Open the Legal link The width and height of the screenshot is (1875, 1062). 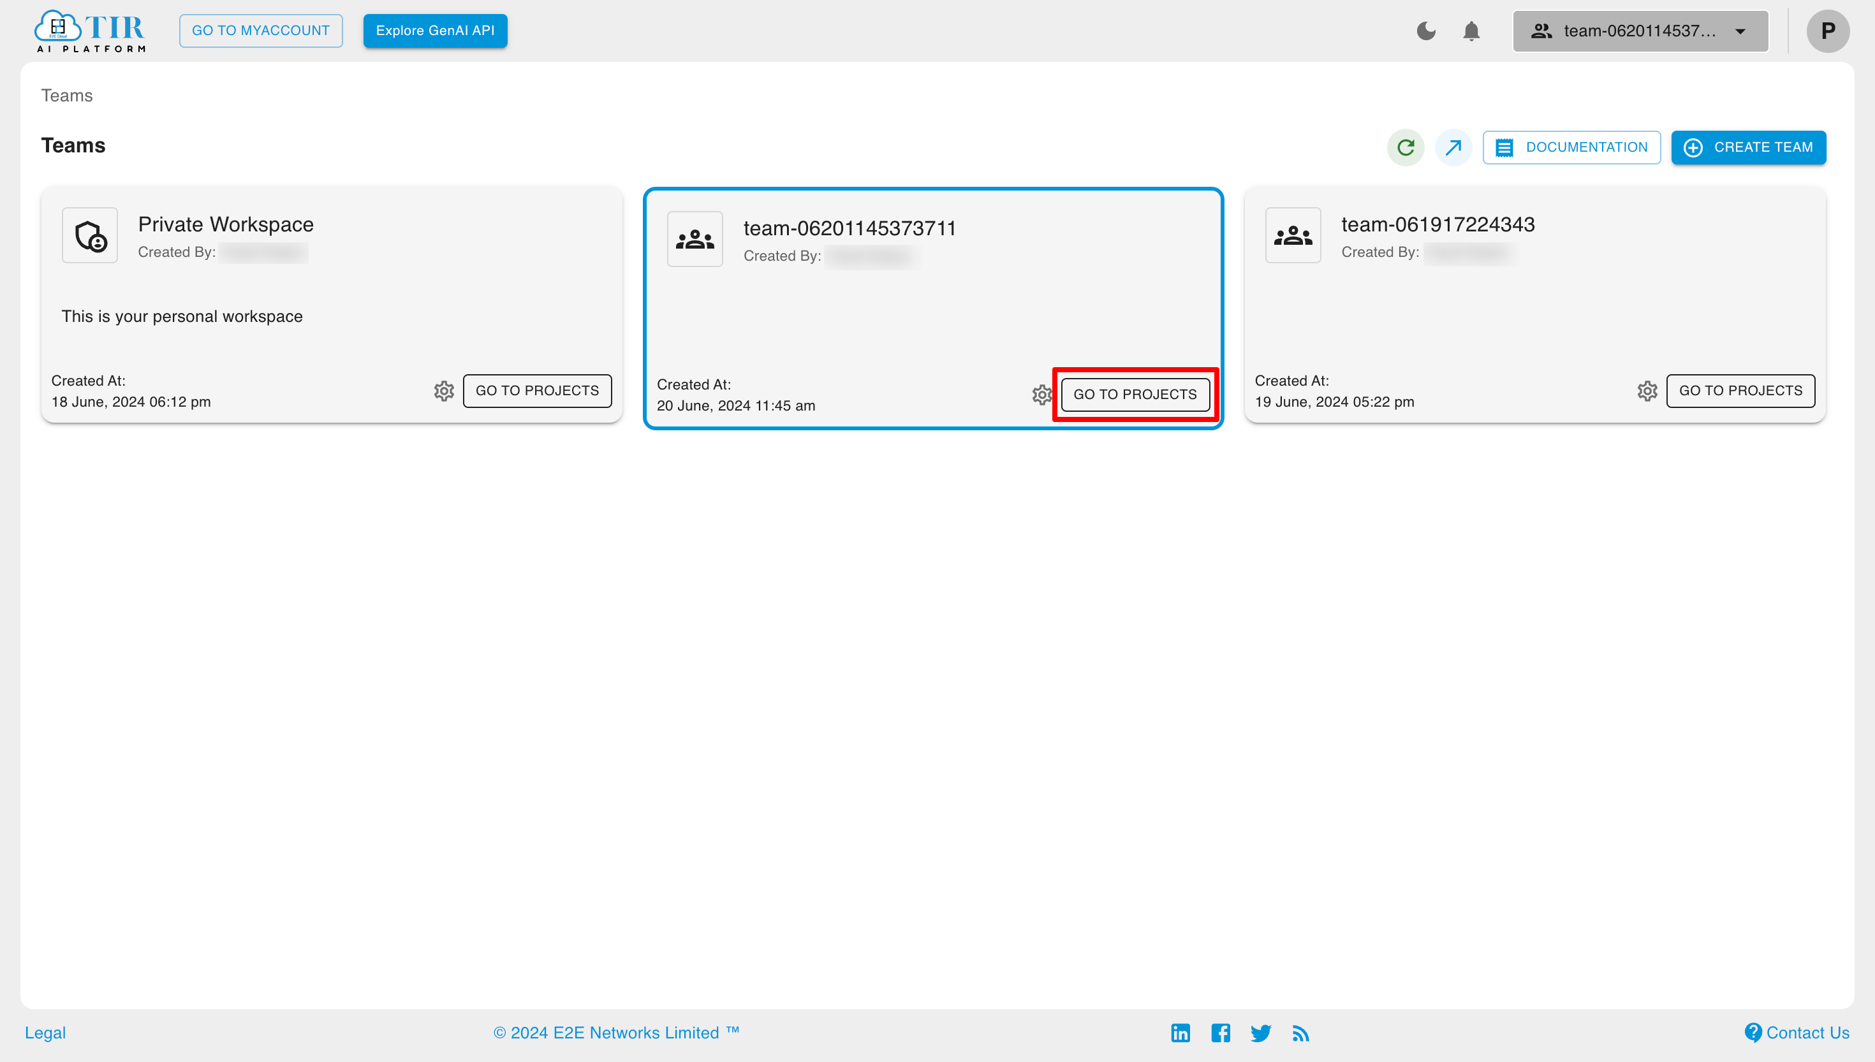(x=45, y=1033)
